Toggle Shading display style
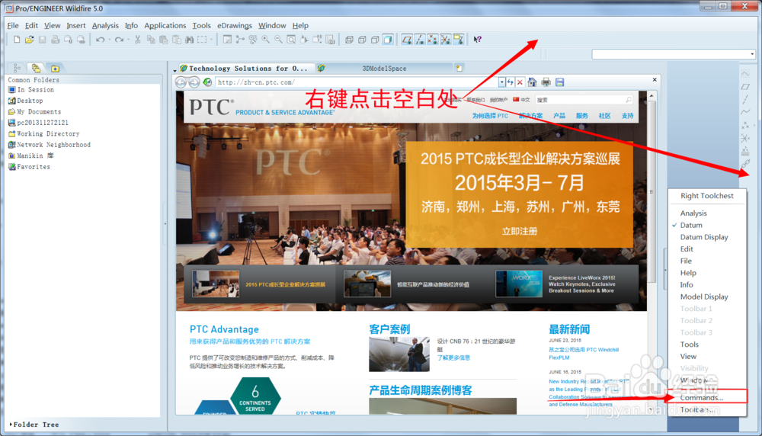Screen dimensions: 762x436 388,40
